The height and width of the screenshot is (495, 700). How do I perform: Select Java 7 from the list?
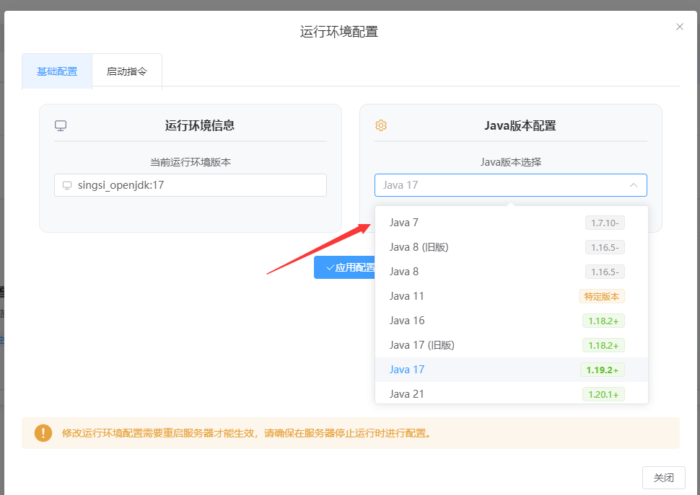[x=404, y=223]
